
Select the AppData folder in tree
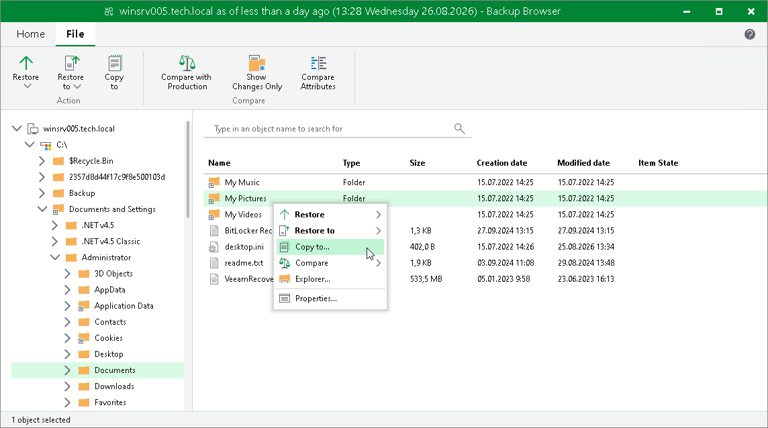109,290
